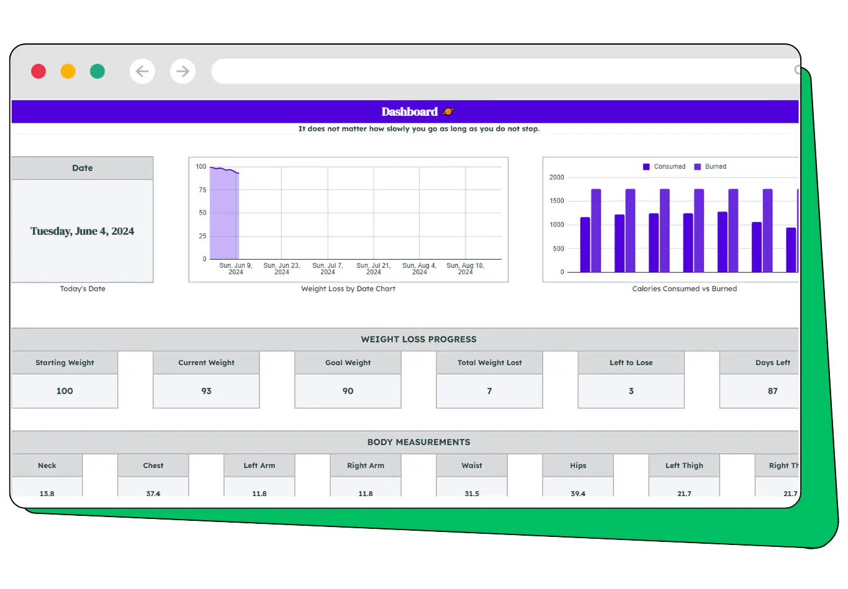Viewport: 848px width, 589px height.
Task: Click the browser back arrow button
Action: pyautogui.click(x=142, y=71)
